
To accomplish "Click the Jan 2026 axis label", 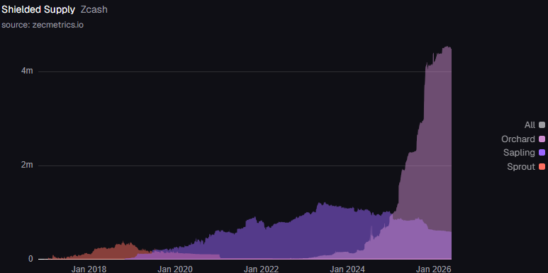I will 434,269.
